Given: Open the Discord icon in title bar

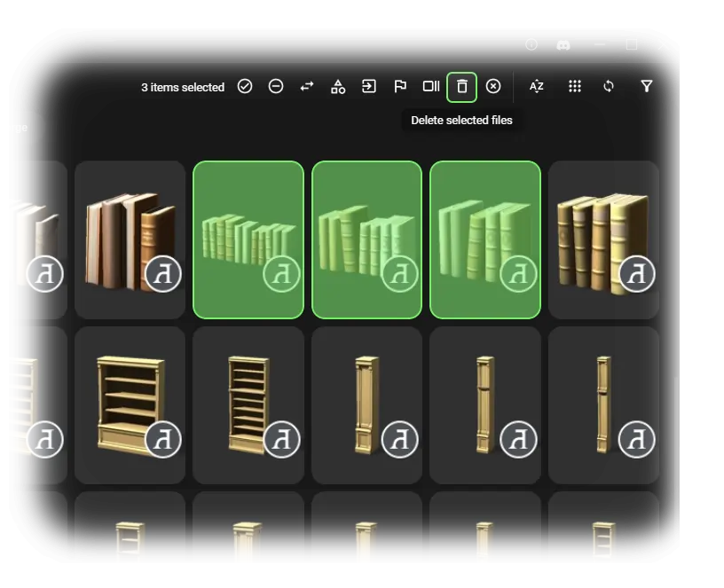Looking at the screenshot, I should [563, 45].
